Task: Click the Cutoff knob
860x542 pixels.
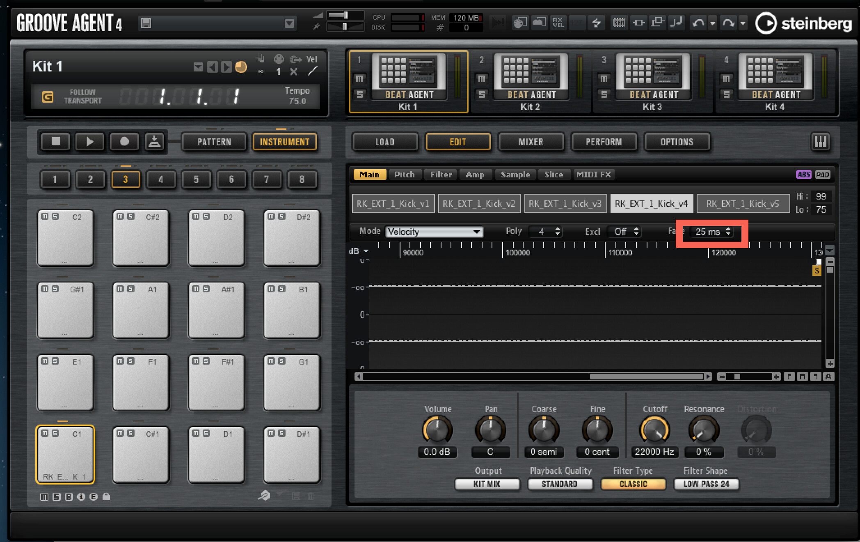Action: [654, 429]
